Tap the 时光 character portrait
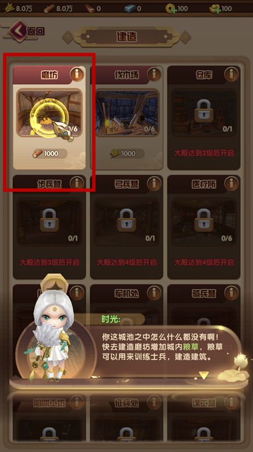Image resolution: width=253 pixels, height=452 pixels. pos(52,329)
